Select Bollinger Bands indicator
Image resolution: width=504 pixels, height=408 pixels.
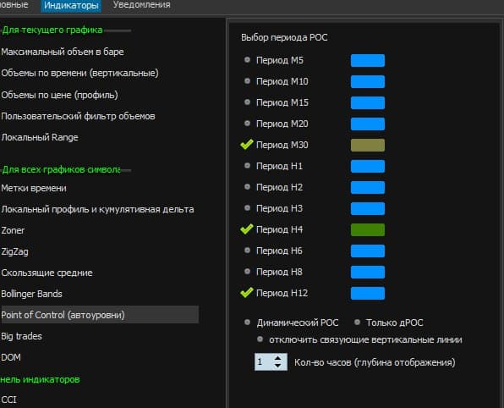(x=31, y=294)
